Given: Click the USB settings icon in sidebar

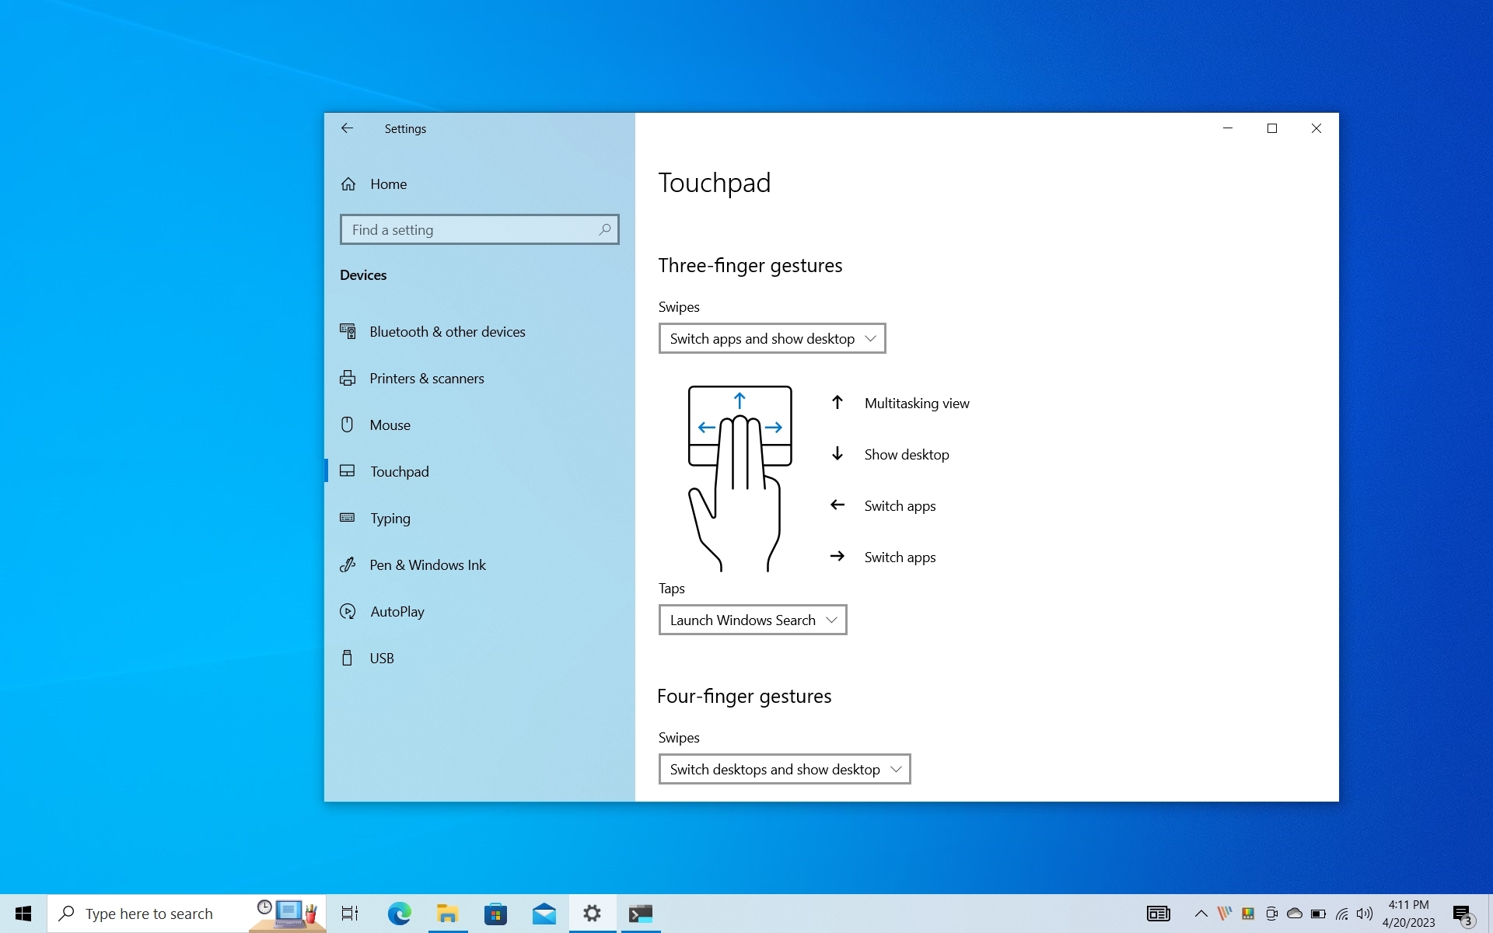Looking at the screenshot, I should (x=346, y=657).
